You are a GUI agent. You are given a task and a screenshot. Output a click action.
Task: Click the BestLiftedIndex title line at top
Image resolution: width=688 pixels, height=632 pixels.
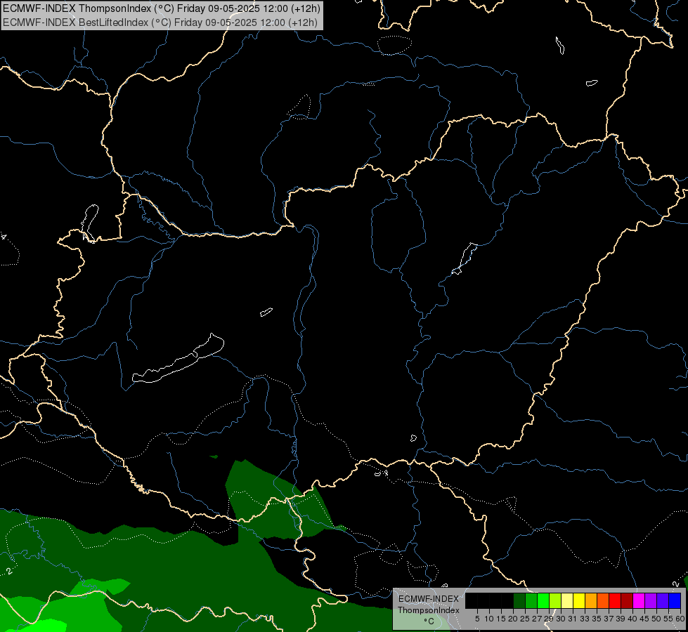tap(160, 22)
